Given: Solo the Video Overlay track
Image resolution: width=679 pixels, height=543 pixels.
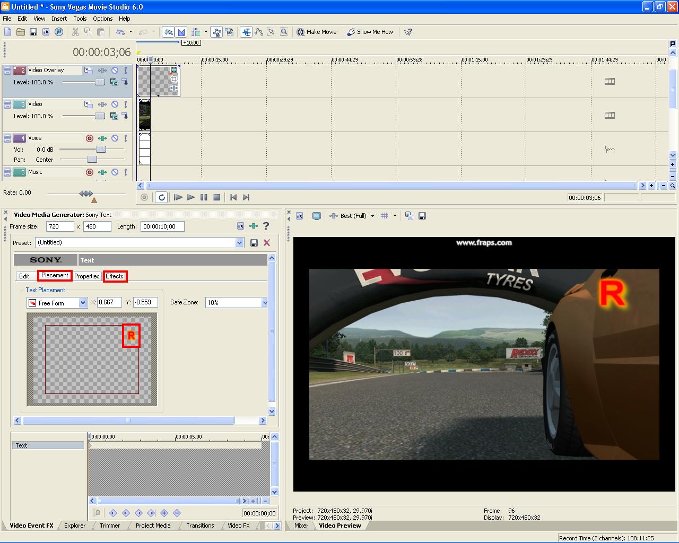Looking at the screenshot, I should pos(126,70).
